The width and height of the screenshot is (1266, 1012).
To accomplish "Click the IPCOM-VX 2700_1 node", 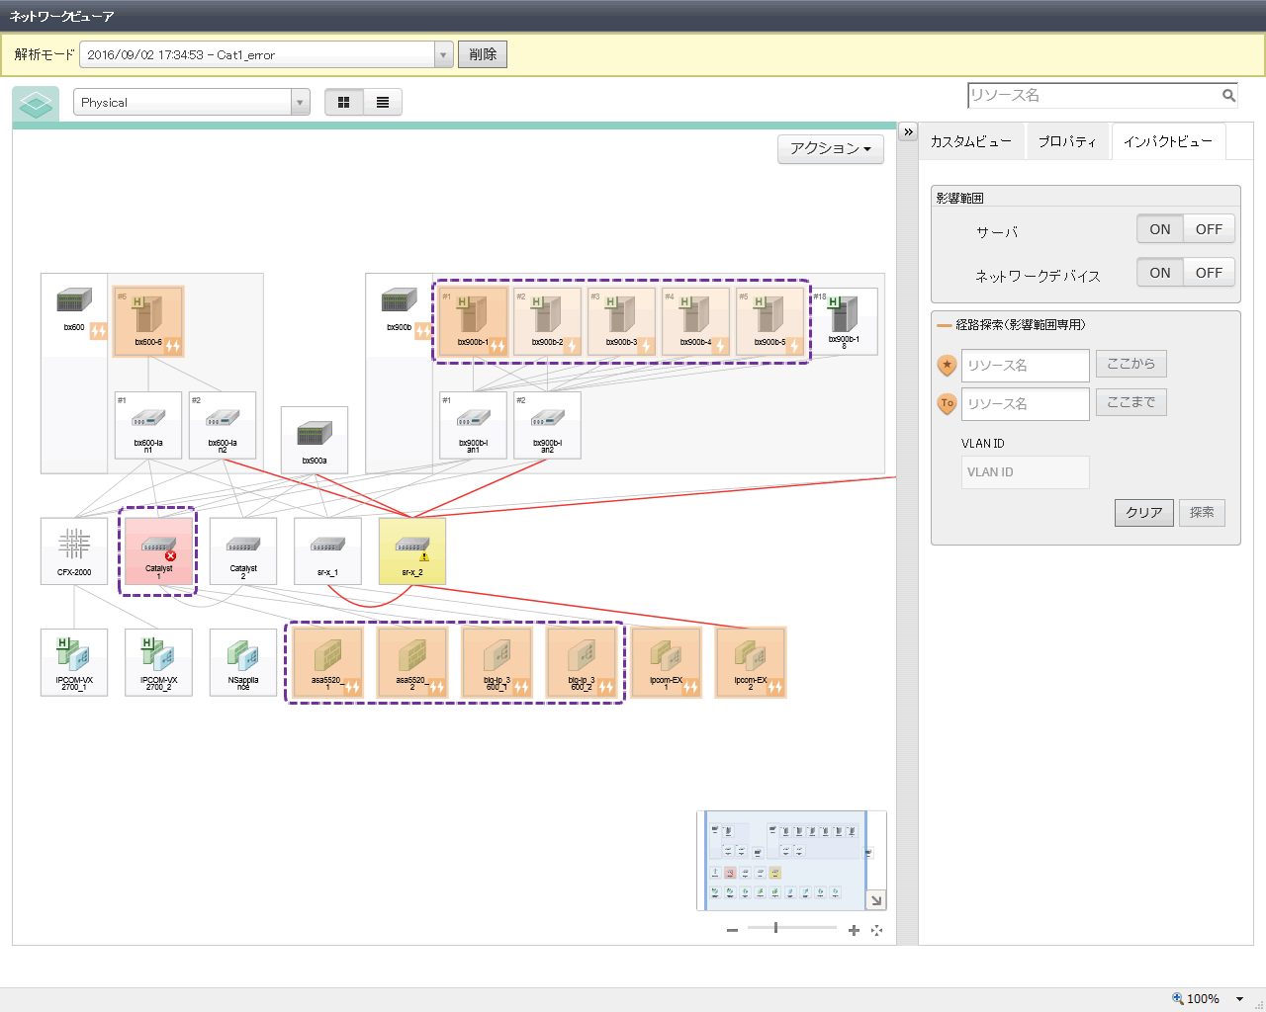I will tap(74, 662).
